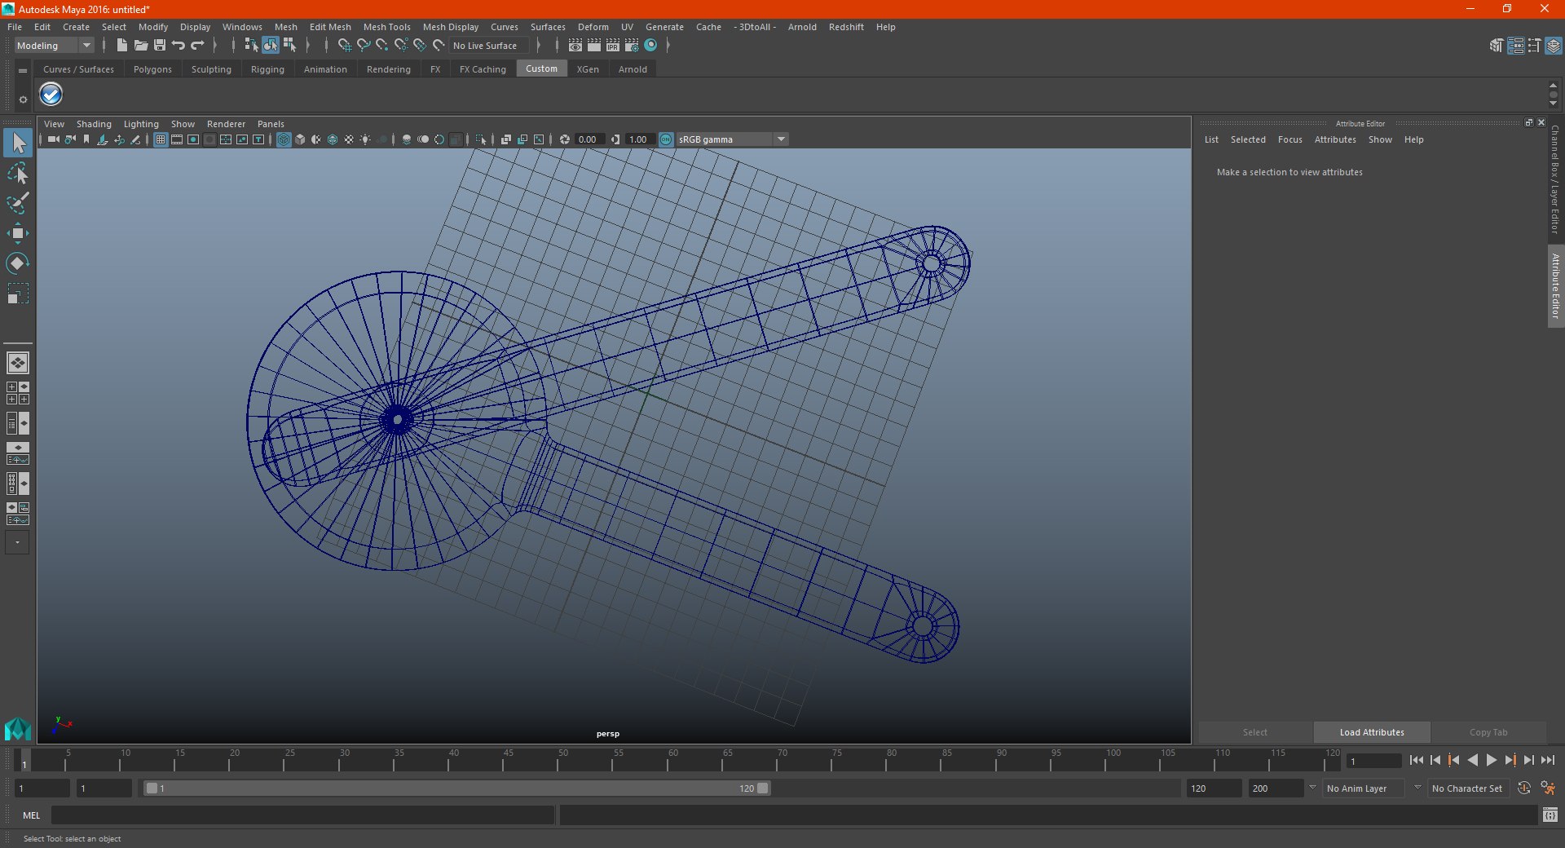
Task: Click the blue checkmark shelf button
Action: click(51, 95)
